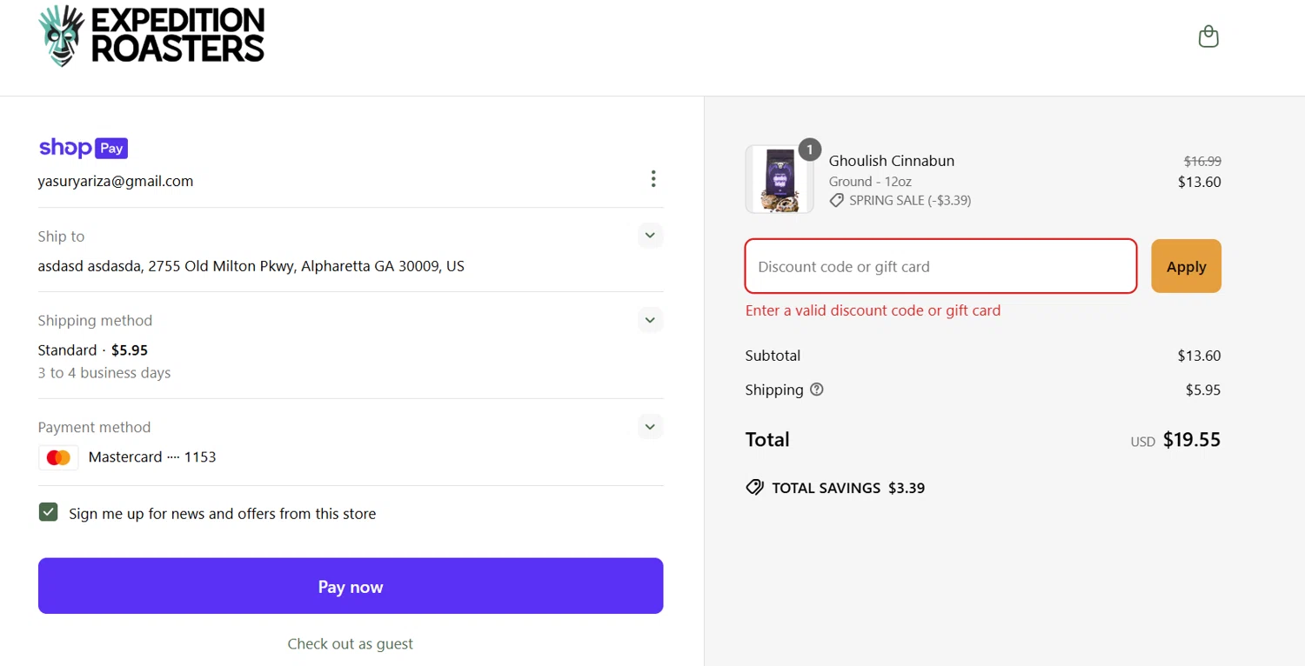Focus the discount code or gift card field
1305x666 pixels.
[940, 266]
